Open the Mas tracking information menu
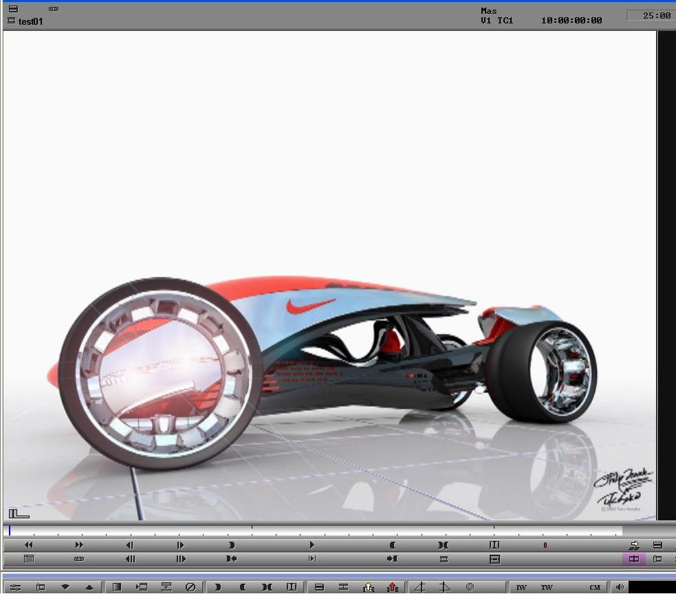 click(x=489, y=11)
